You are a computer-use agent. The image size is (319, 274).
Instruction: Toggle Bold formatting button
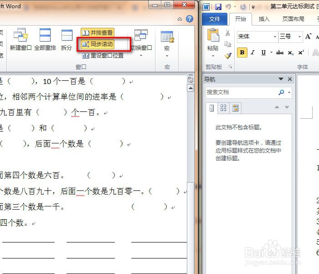click(242, 53)
